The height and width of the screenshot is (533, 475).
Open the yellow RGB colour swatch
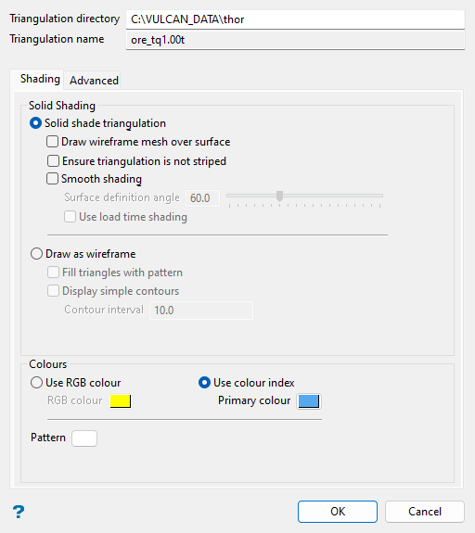[121, 401]
